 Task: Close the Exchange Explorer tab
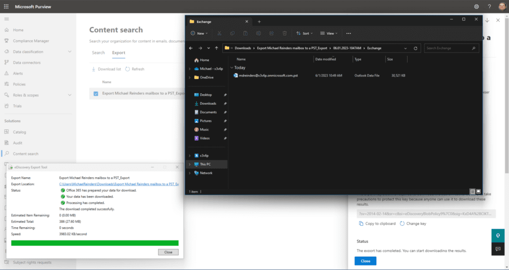coord(247,22)
